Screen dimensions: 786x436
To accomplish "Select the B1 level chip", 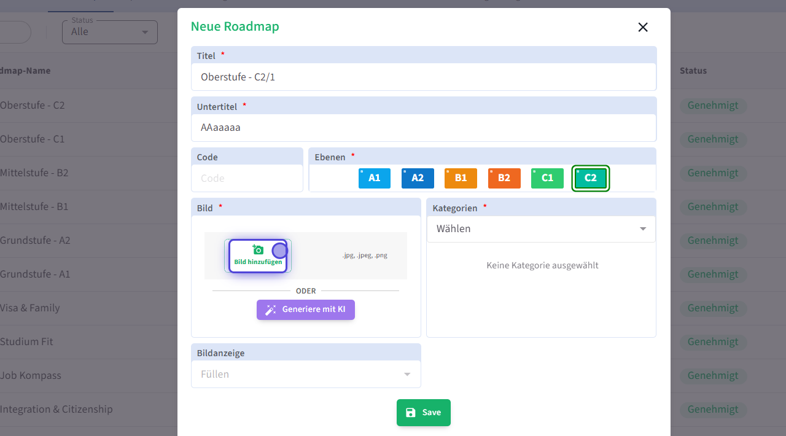I will [x=461, y=178].
